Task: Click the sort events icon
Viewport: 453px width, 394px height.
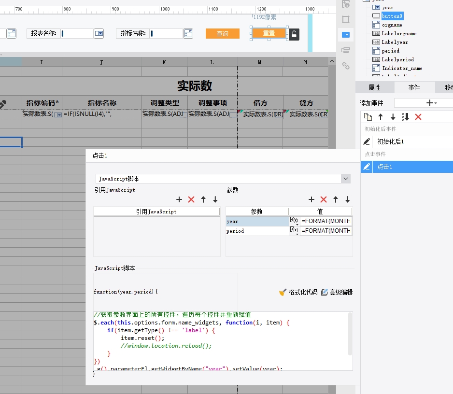Action: click(x=405, y=117)
